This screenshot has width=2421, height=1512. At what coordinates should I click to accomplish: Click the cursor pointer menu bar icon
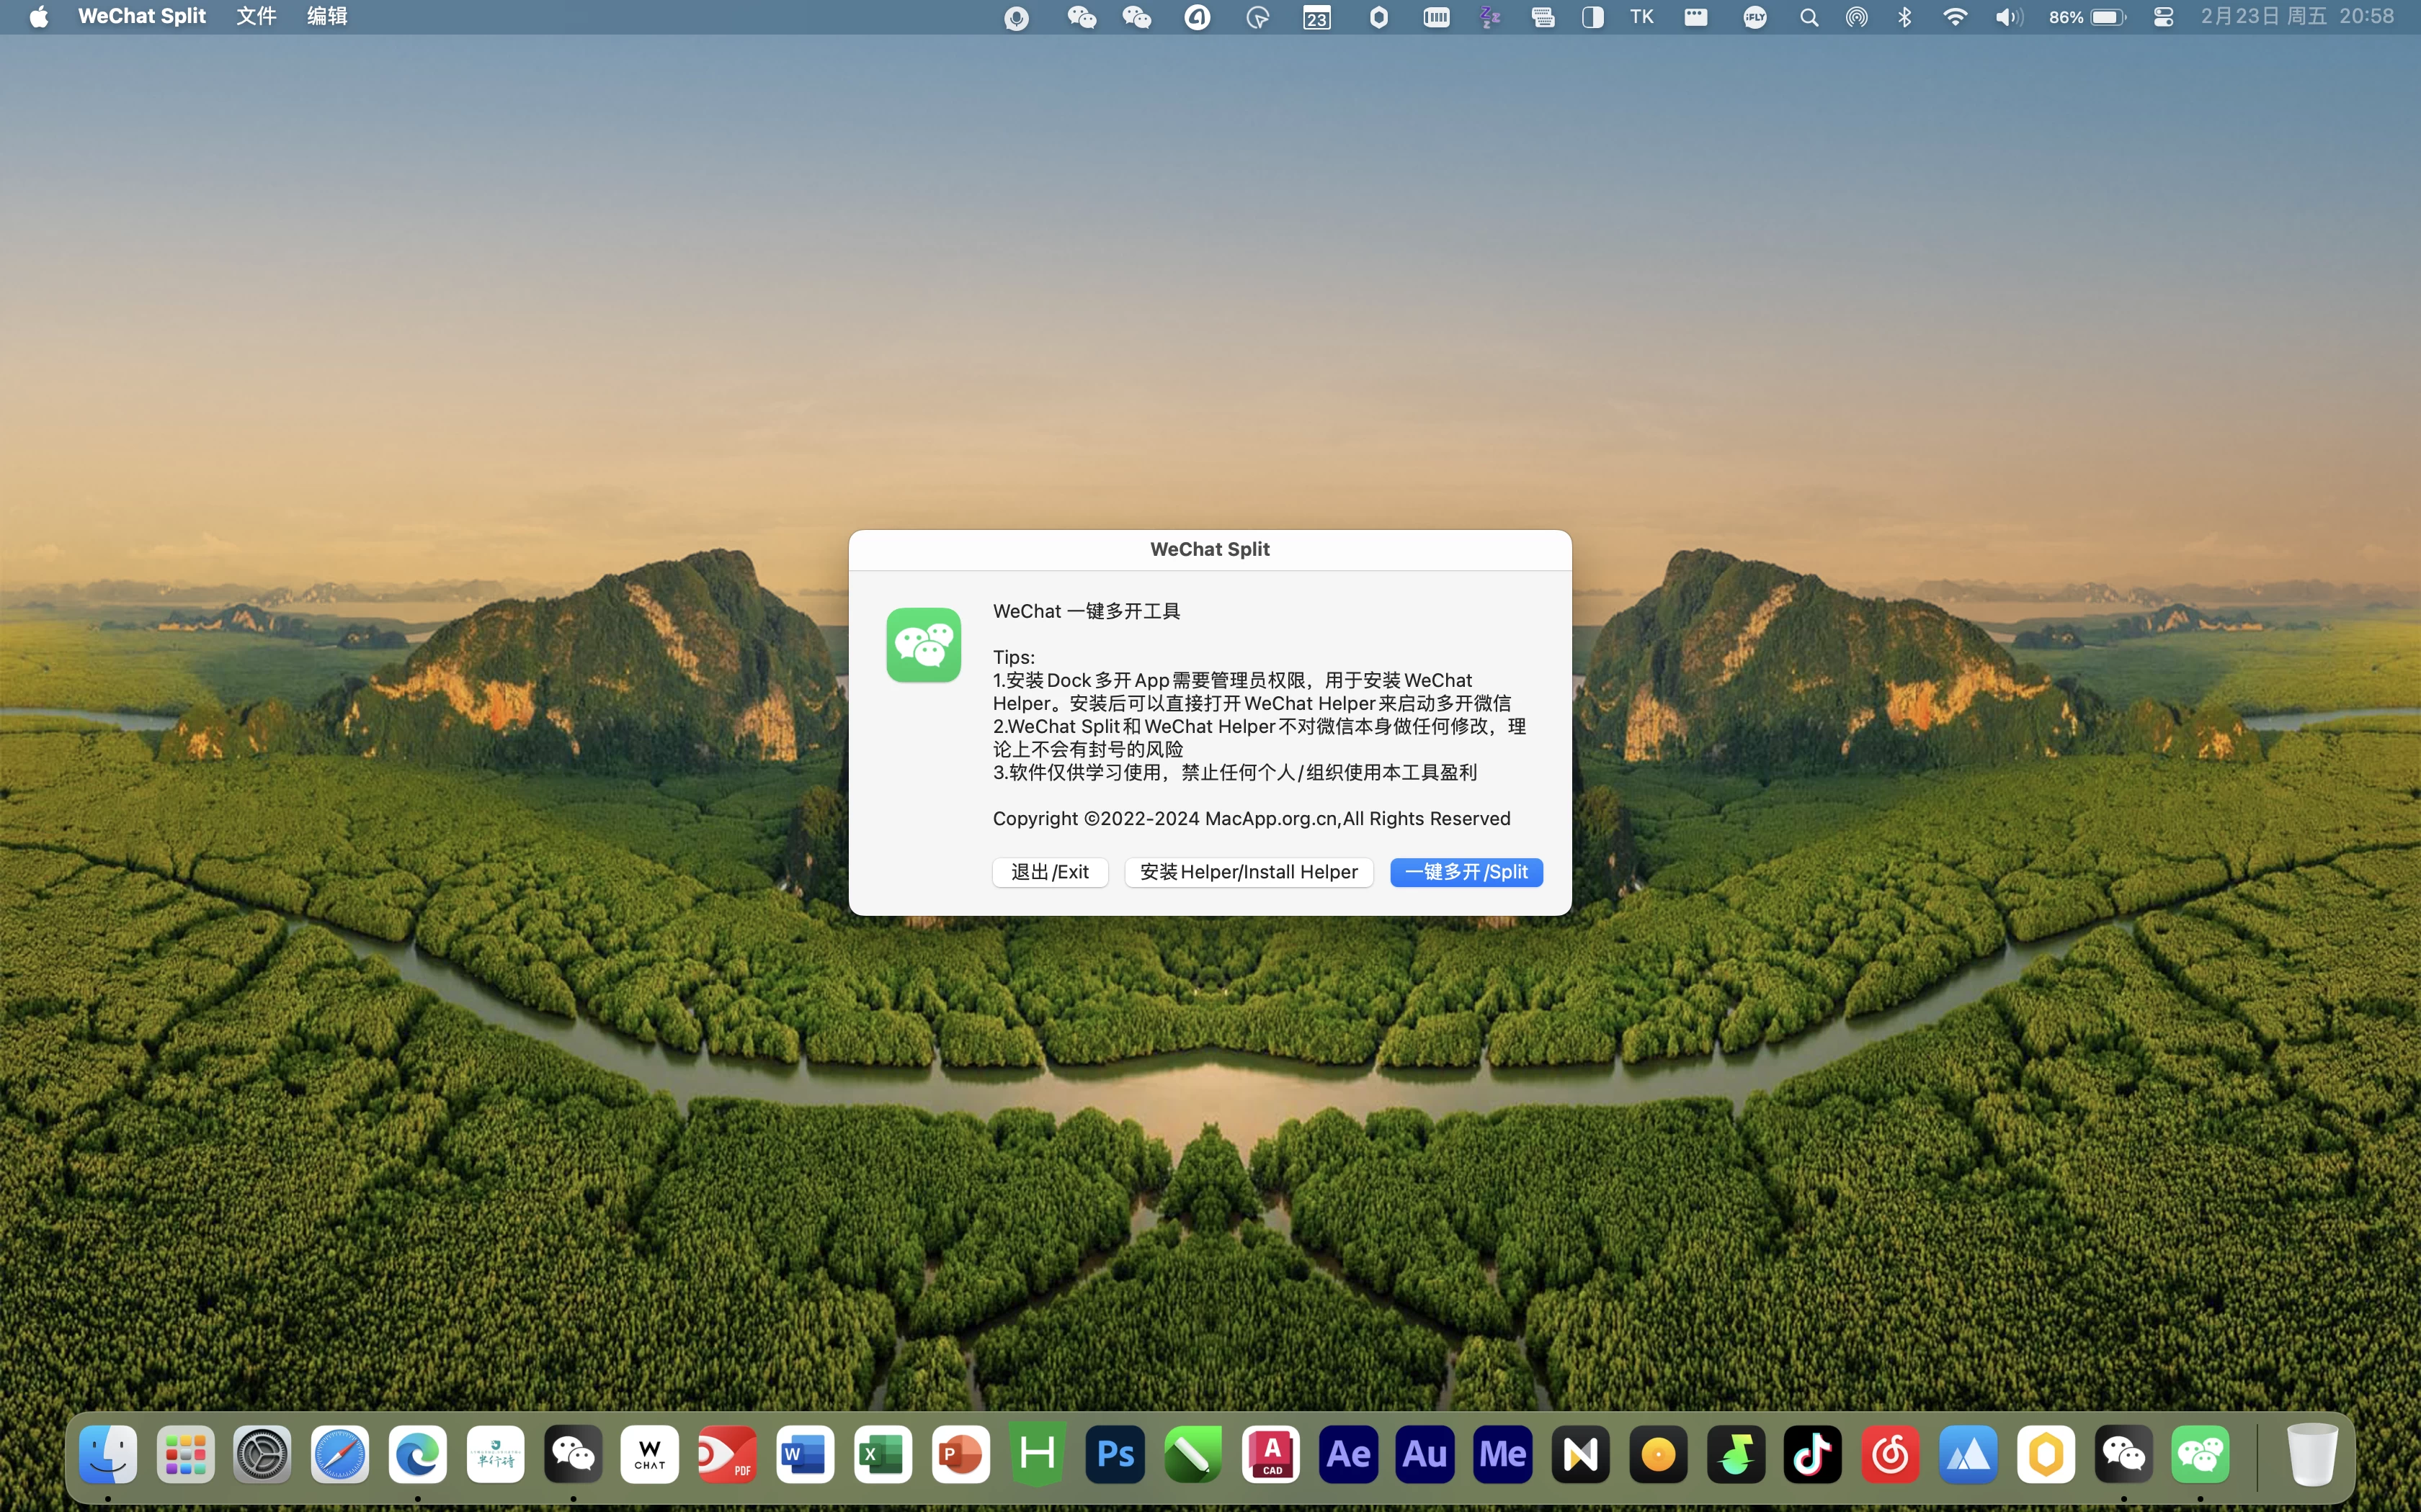pos(1257,17)
